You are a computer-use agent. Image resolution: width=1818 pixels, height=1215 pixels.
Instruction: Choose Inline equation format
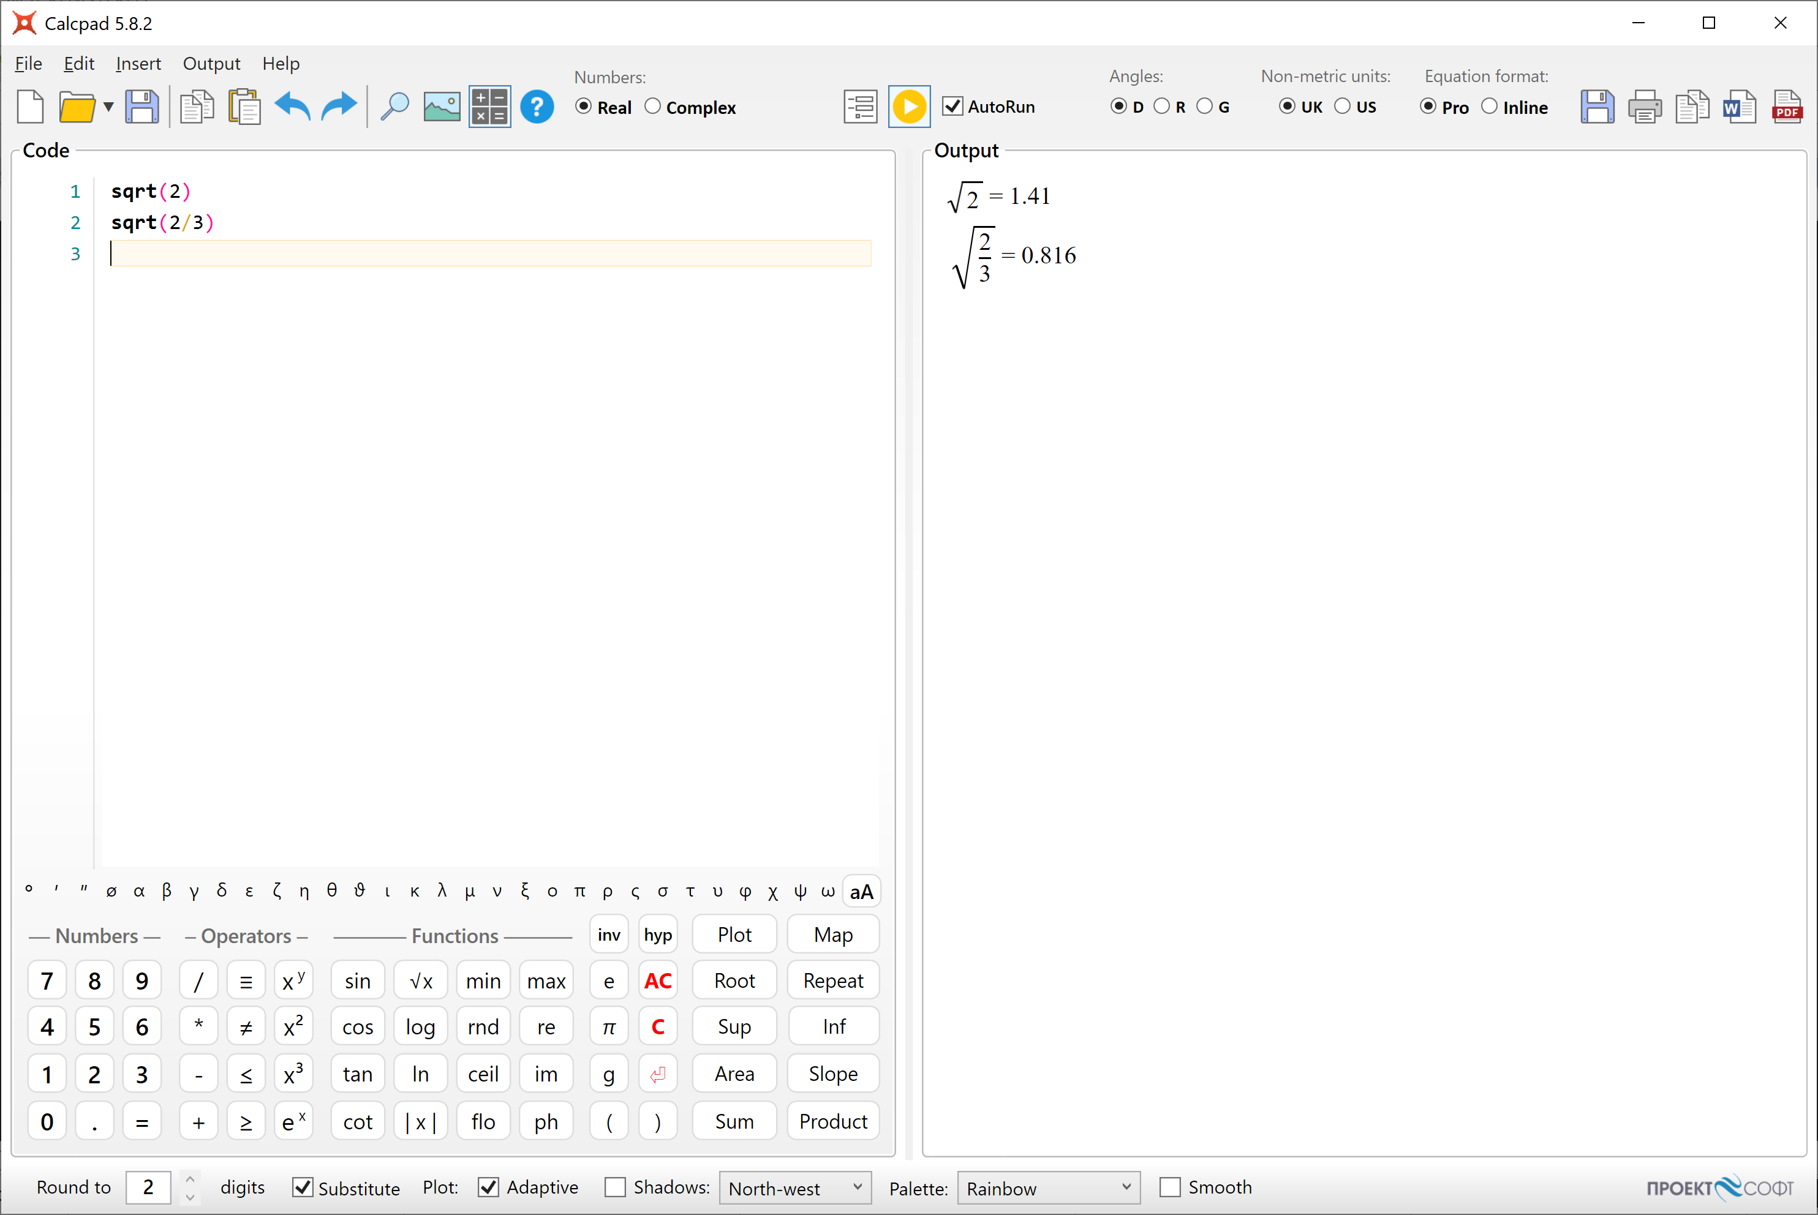[x=1514, y=107]
